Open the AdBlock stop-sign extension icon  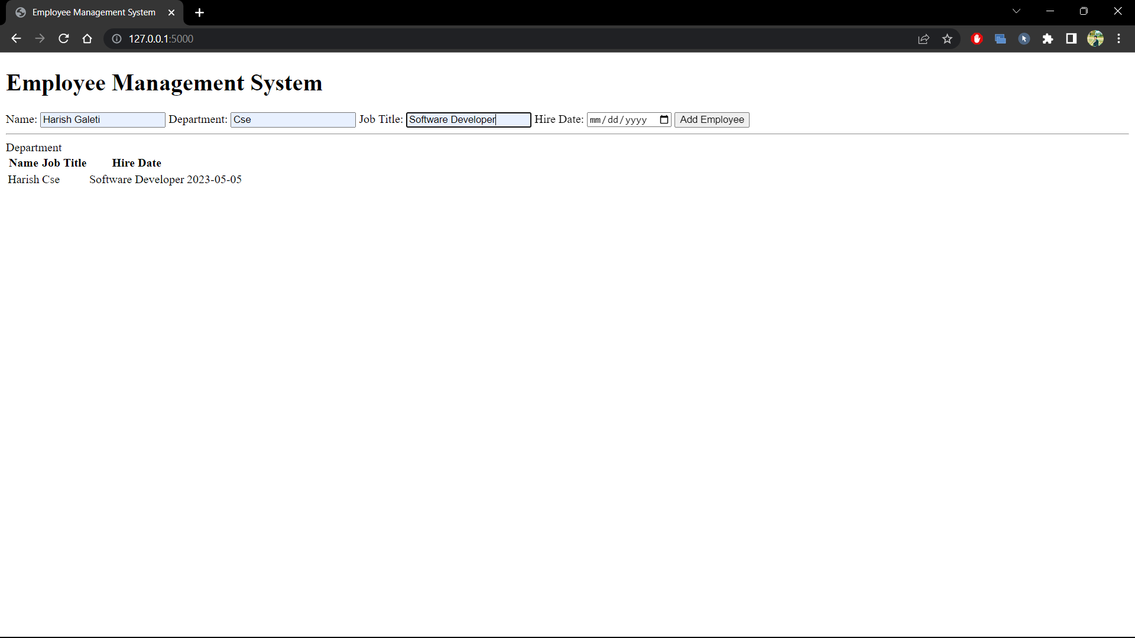977,38
